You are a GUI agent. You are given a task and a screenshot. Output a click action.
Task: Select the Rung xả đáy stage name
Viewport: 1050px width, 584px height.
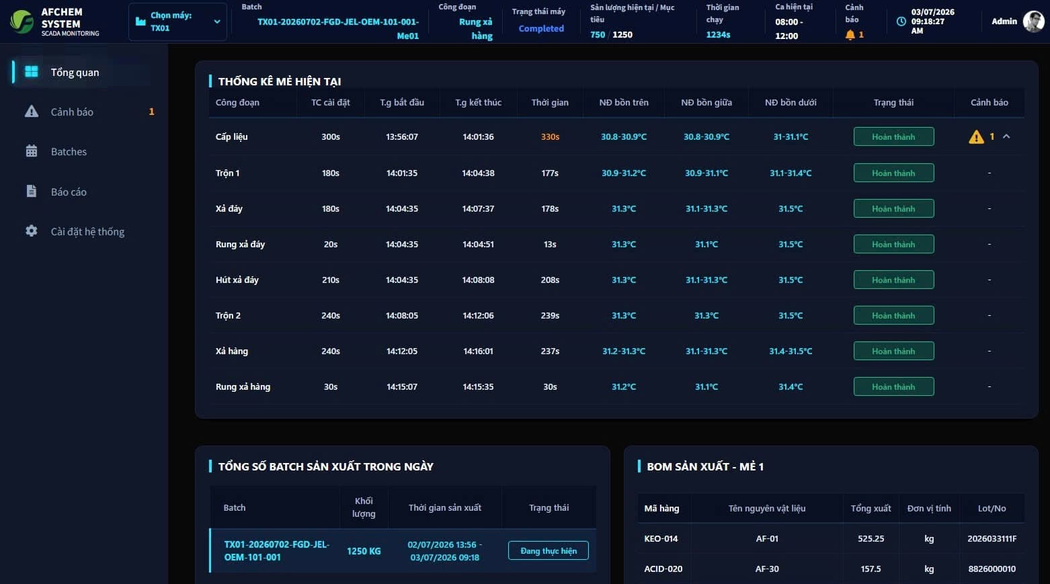pyautogui.click(x=240, y=244)
